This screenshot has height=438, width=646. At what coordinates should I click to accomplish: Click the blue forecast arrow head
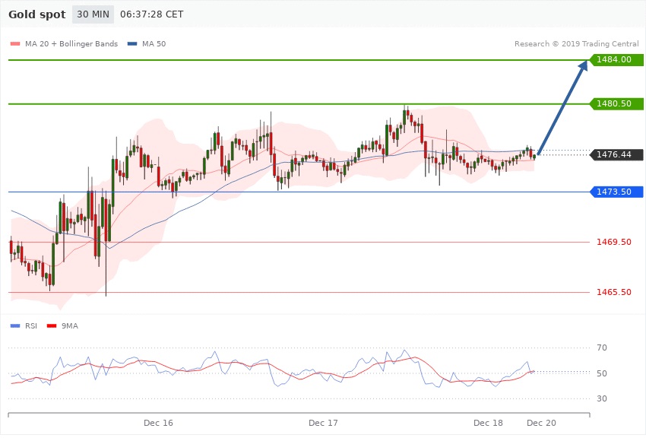pos(583,66)
